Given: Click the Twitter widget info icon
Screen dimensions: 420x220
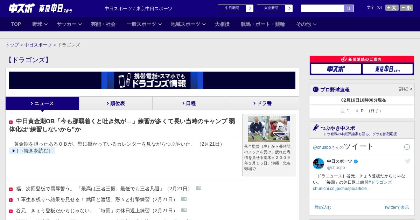Looking at the screenshot, I should pos(407,147).
